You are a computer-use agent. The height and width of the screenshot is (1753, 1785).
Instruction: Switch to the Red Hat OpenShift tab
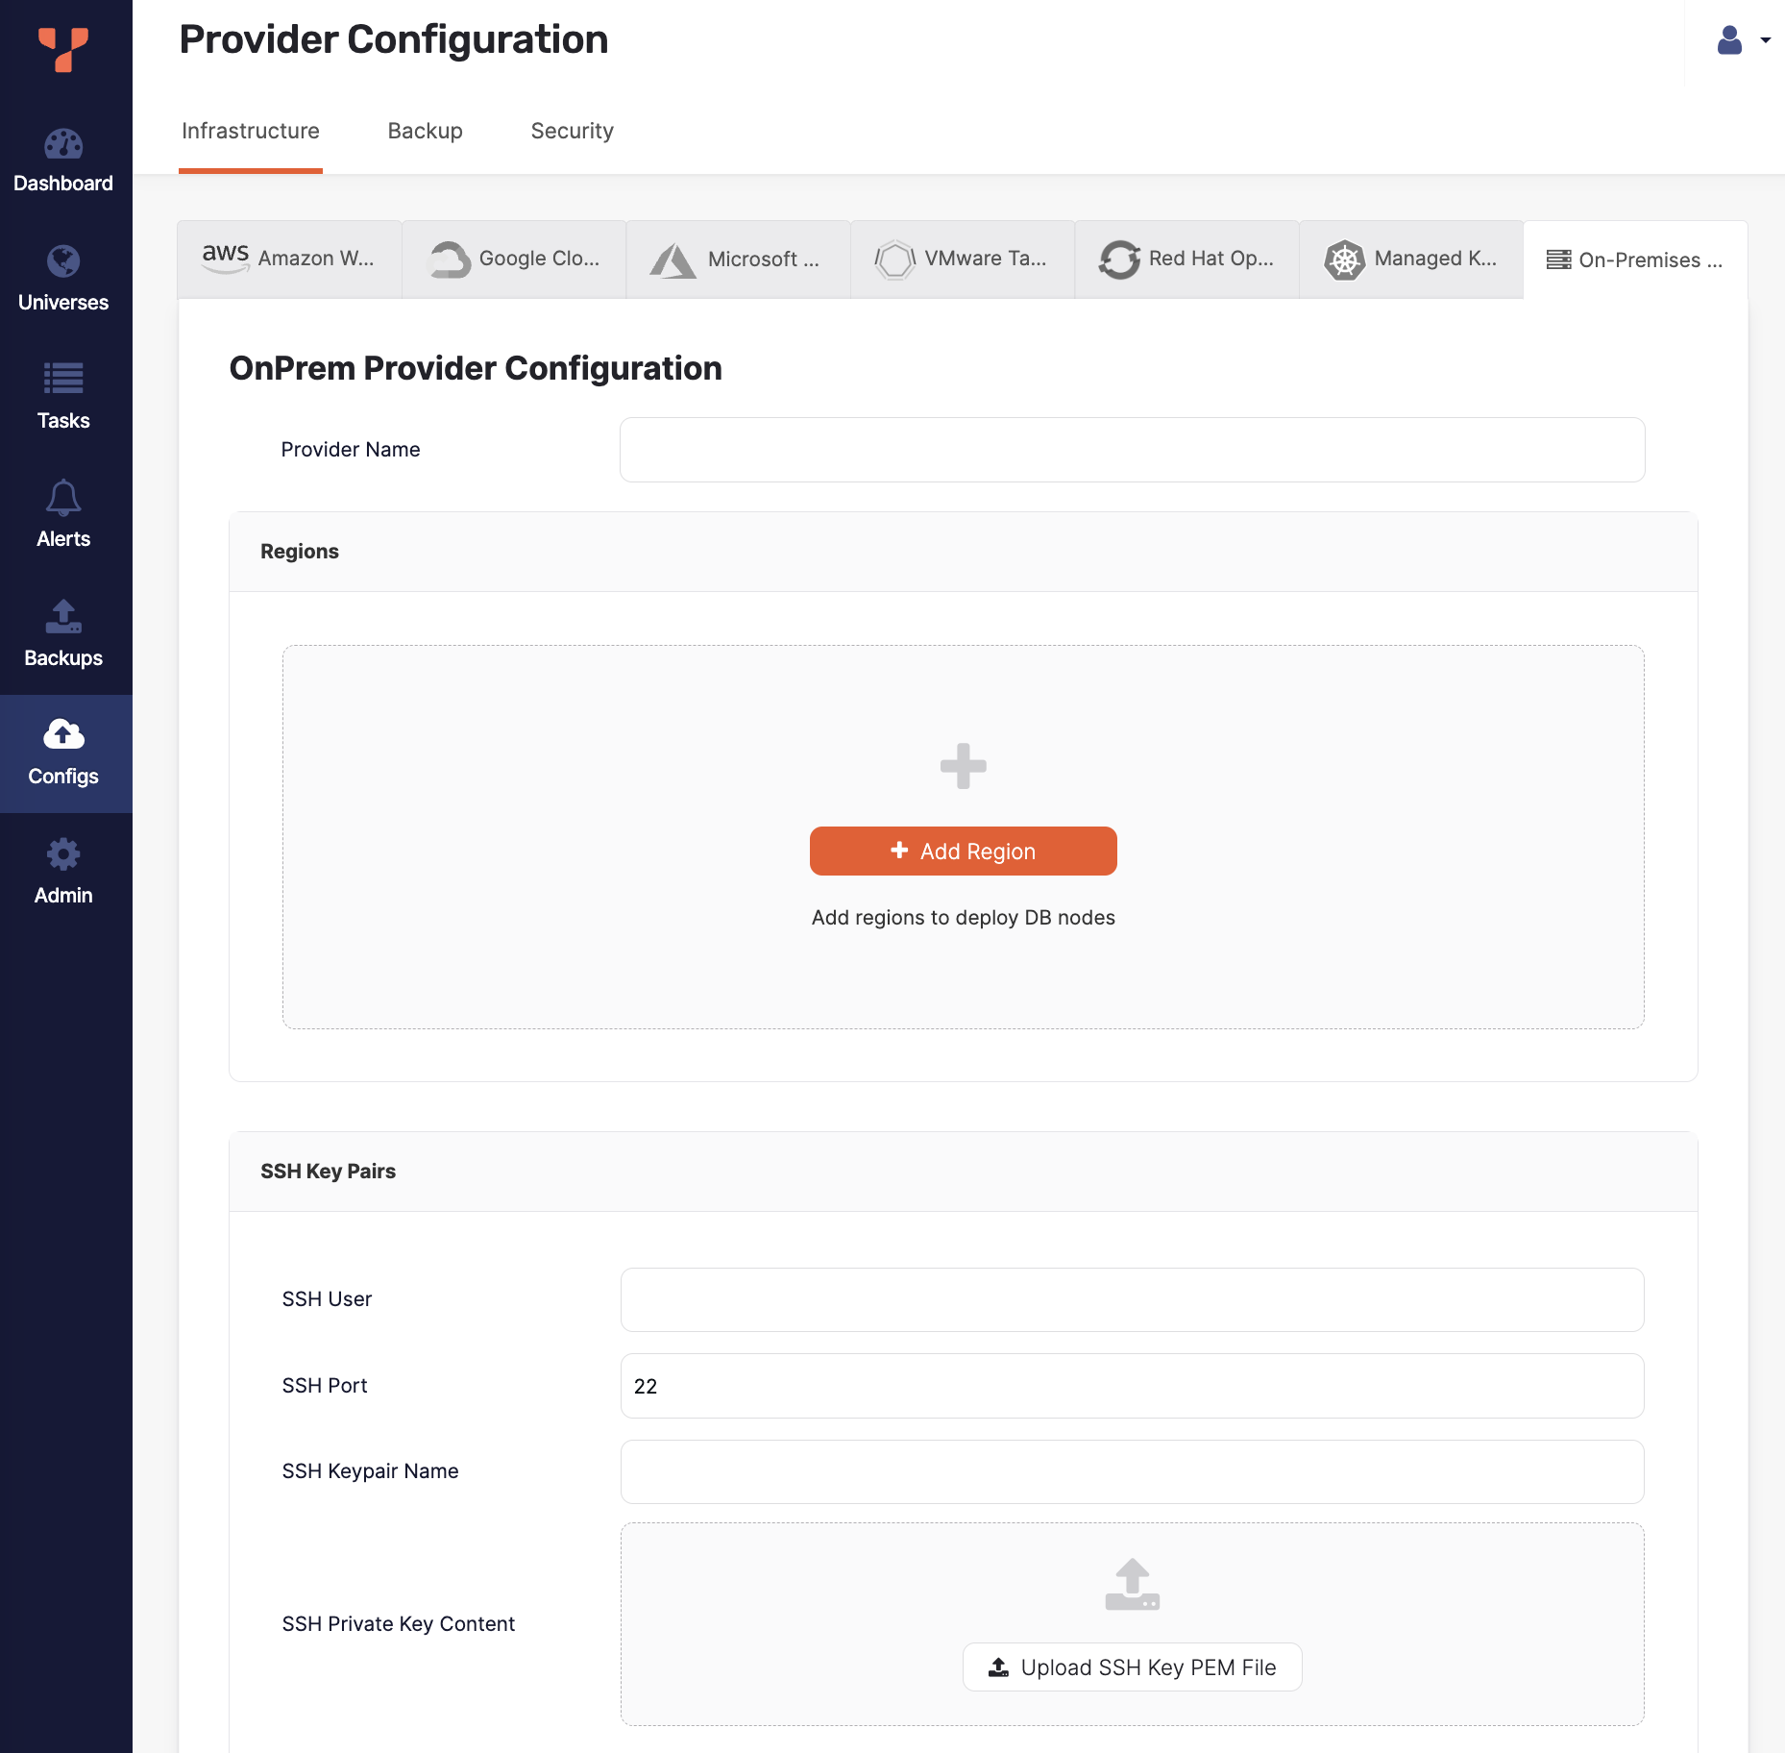pos(1186,259)
